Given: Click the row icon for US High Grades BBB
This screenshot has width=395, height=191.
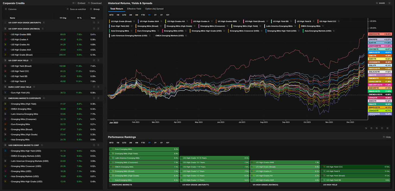Looking at the screenshot, I should [x=5, y=34].
